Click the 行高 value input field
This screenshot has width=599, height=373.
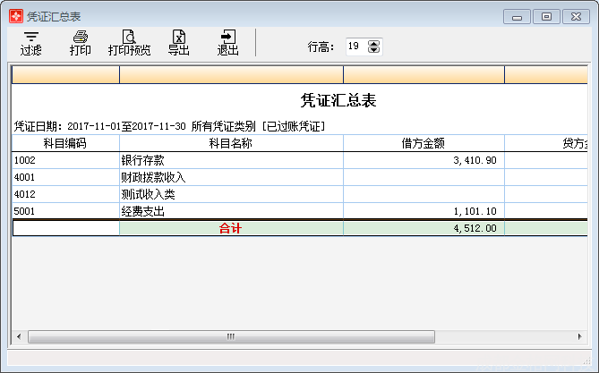(x=355, y=47)
